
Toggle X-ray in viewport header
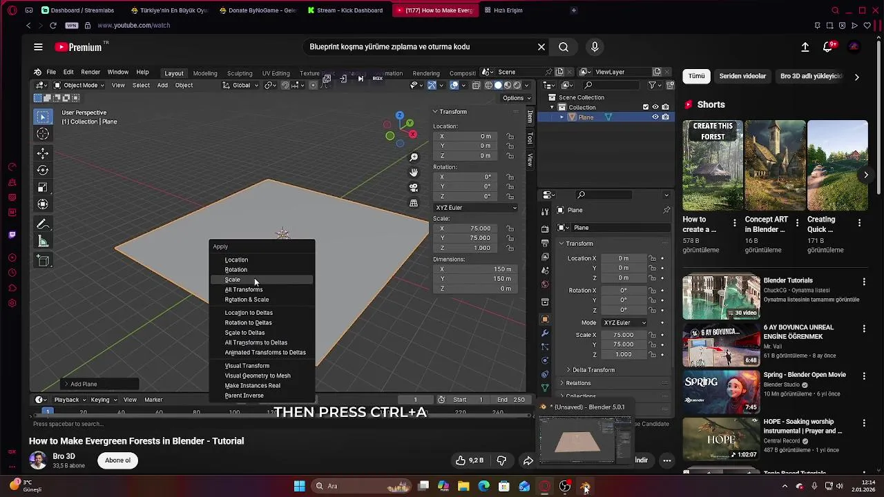(x=477, y=85)
